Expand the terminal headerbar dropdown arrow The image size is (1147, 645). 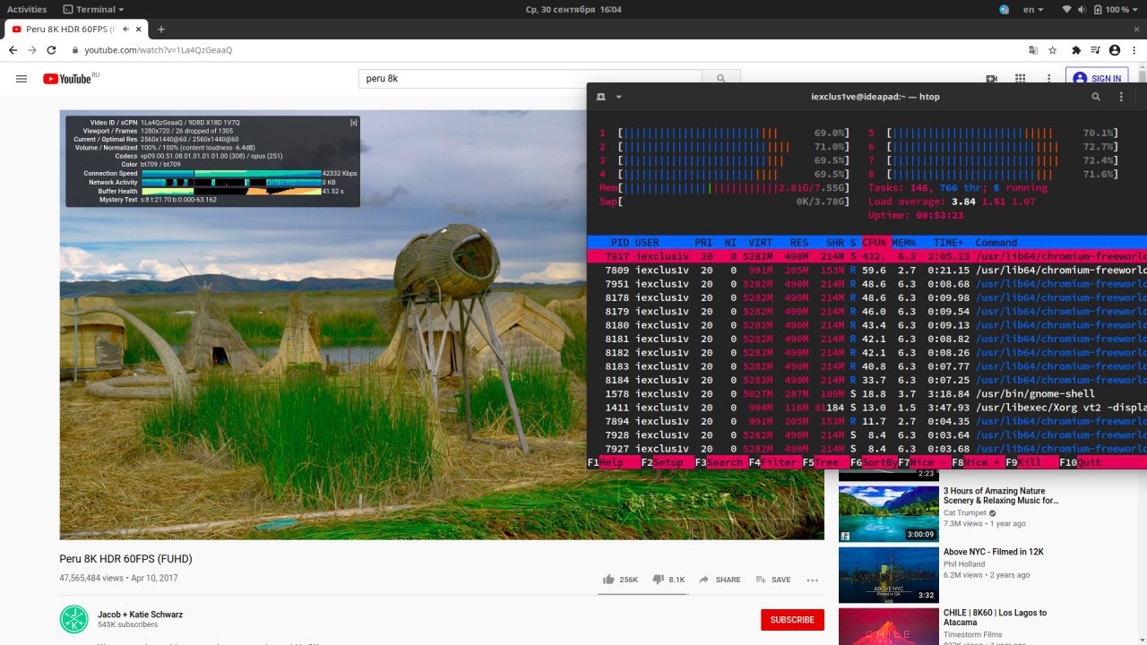618,97
